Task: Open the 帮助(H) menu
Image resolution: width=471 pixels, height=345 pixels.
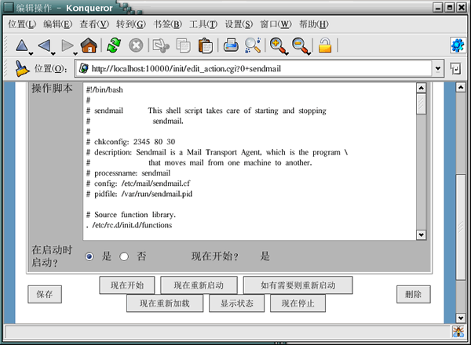Action: [x=313, y=24]
